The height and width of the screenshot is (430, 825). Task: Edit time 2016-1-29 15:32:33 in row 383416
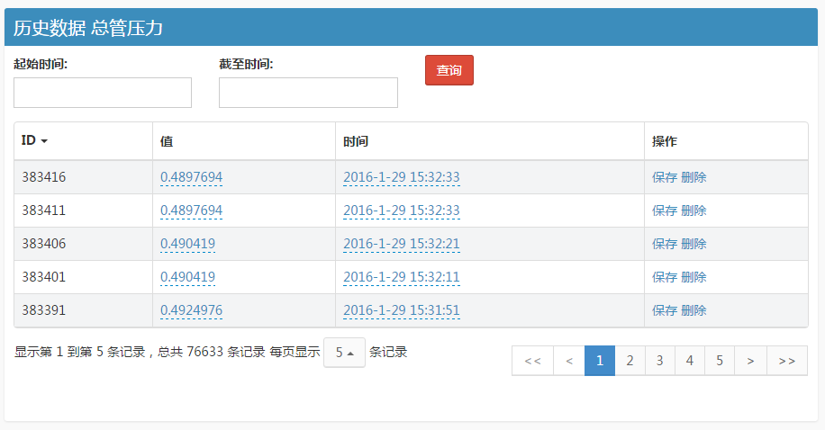click(x=402, y=177)
